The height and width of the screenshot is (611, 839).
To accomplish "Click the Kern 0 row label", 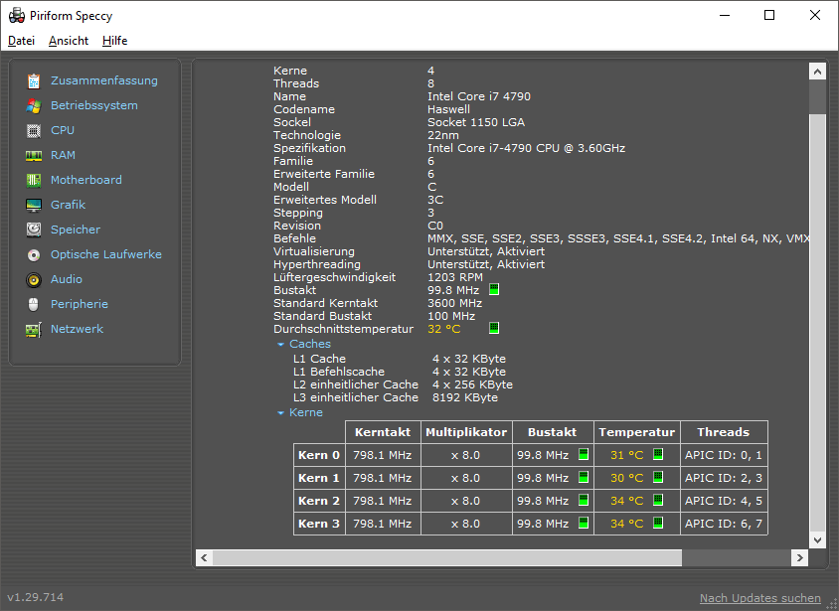I will tap(319, 455).
